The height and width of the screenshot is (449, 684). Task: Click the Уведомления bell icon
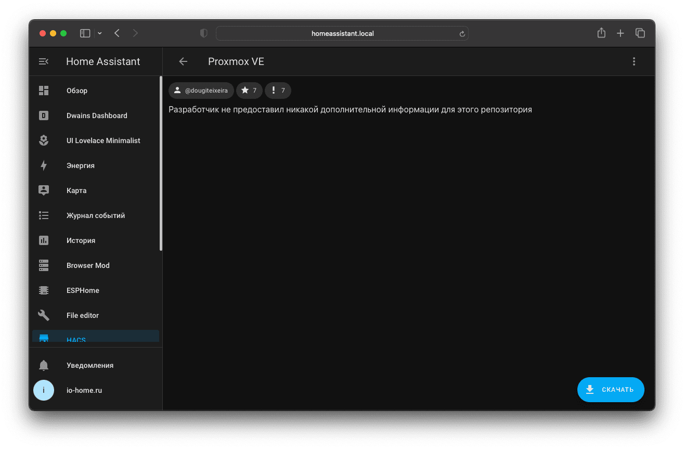(x=44, y=365)
